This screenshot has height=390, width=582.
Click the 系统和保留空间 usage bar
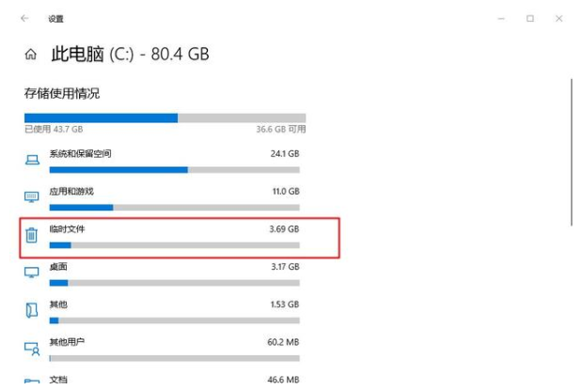pyautogui.click(x=174, y=170)
